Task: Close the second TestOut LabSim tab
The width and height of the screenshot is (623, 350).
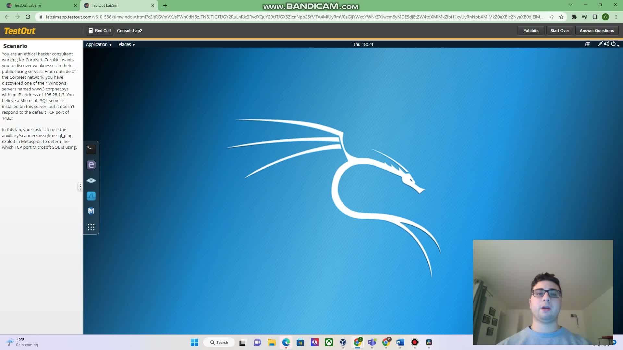Action: coord(153,6)
